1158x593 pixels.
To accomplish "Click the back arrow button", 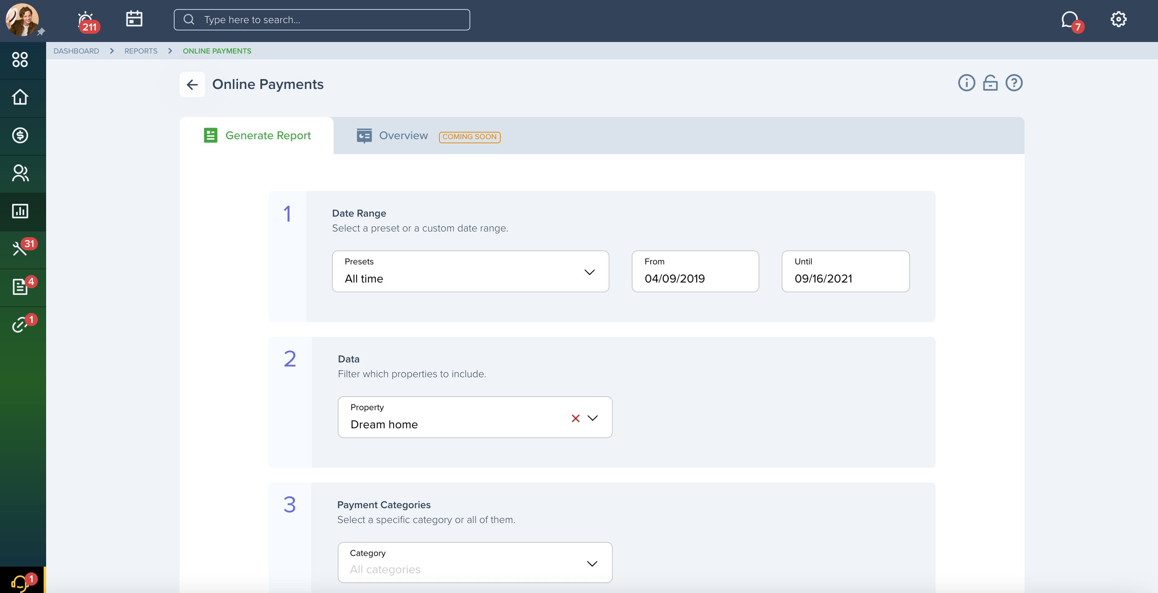I will pyautogui.click(x=192, y=84).
